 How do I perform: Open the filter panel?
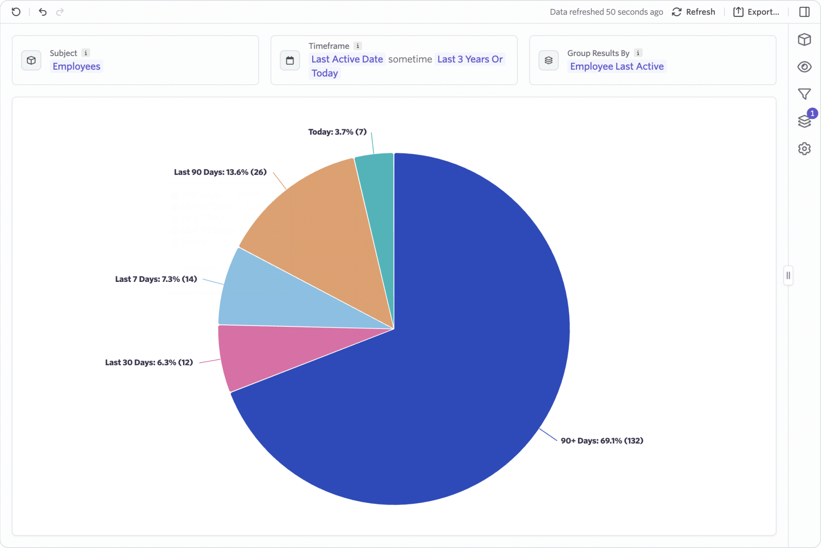click(x=804, y=94)
